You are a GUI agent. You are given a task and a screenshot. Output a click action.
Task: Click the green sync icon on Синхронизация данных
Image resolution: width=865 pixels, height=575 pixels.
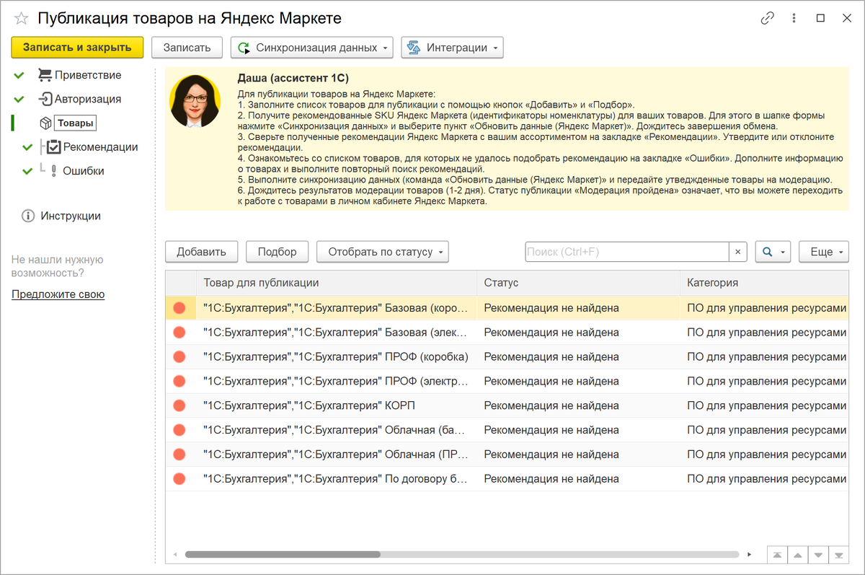tap(243, 48)
